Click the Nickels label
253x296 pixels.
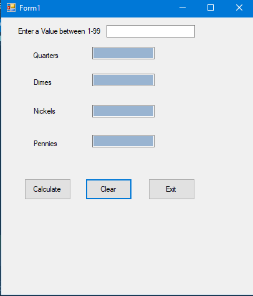point(44,111)
